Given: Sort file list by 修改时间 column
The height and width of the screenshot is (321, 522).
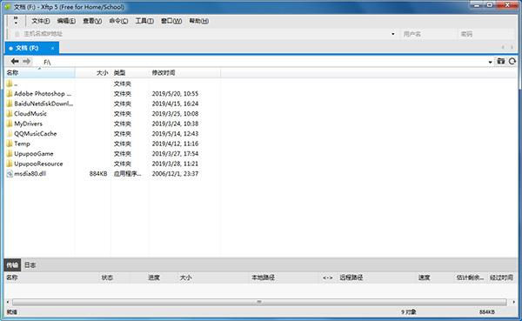Looking at the screenshot, I should 184,72.
